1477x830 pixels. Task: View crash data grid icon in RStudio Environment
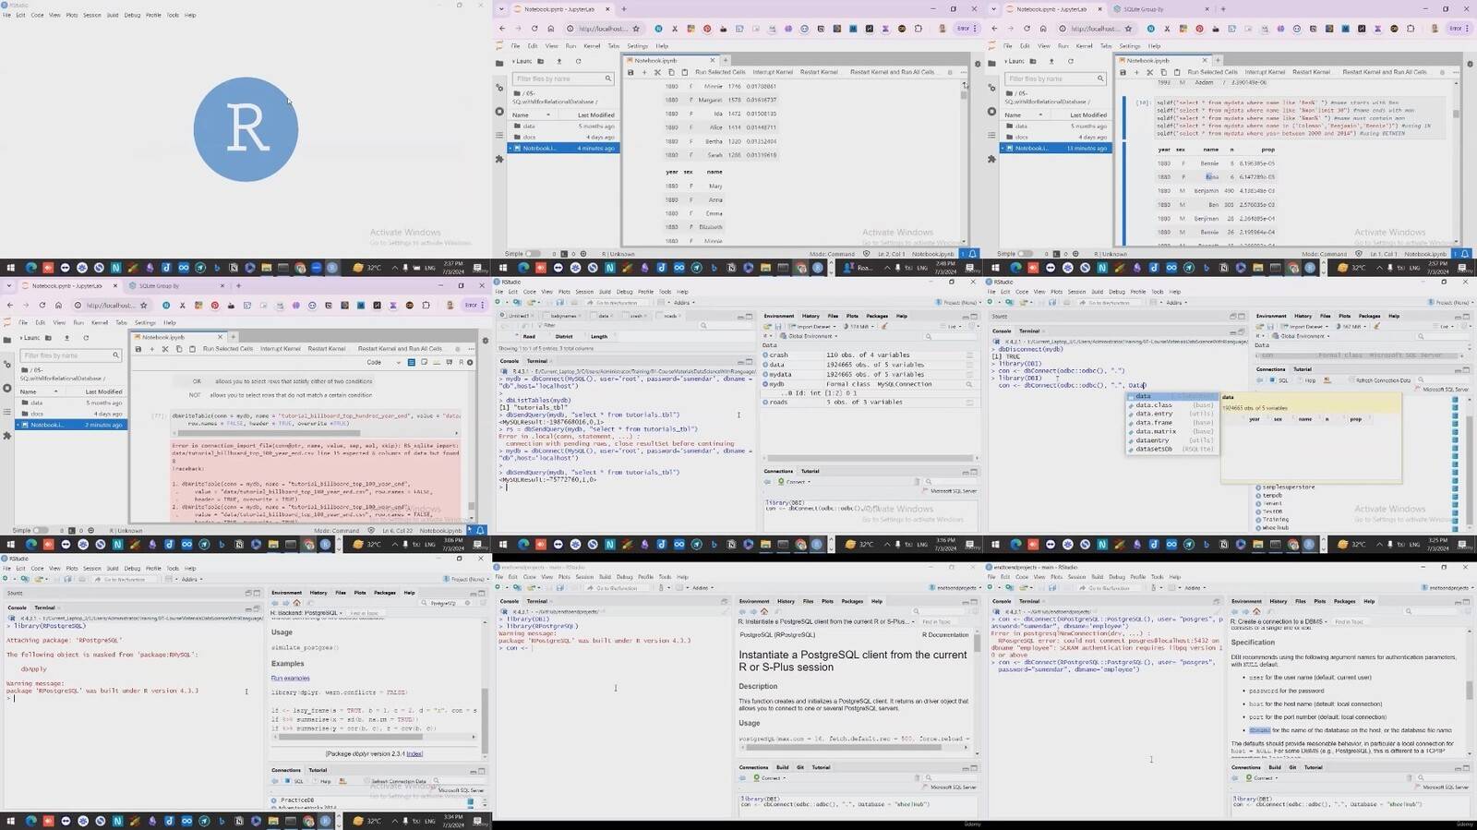969,355
